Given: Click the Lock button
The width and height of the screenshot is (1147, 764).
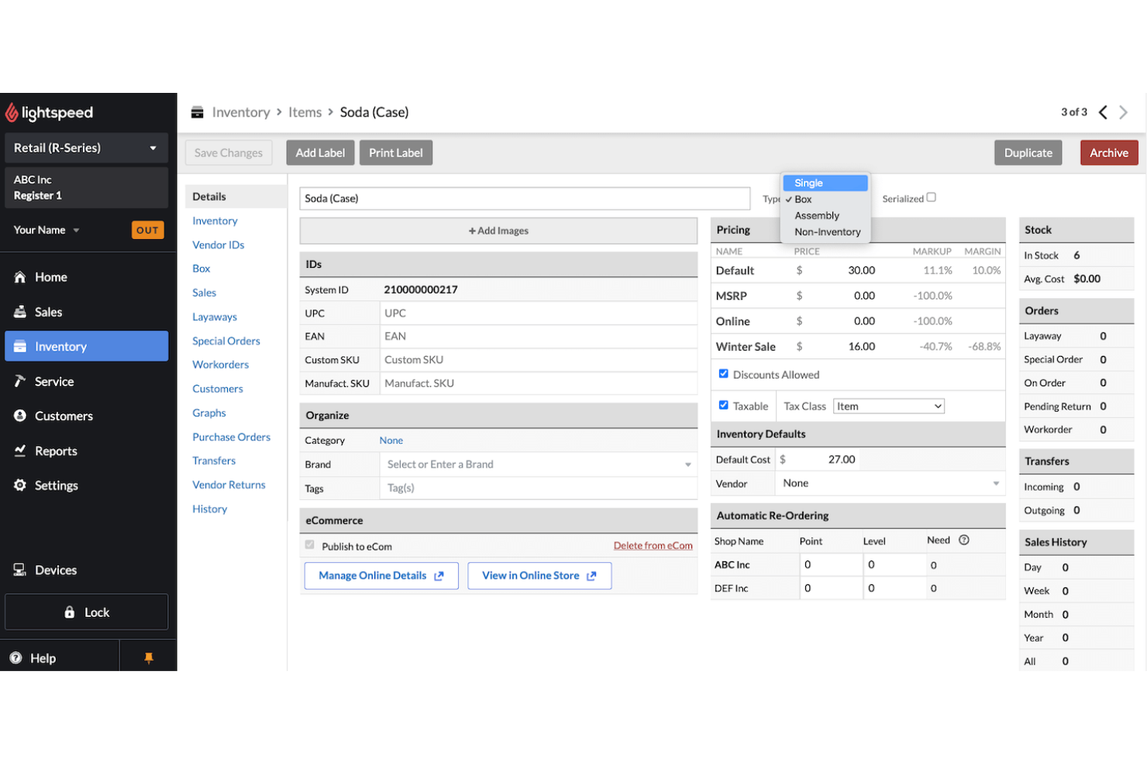Looking at the screenshot, I should (x=86, y=612).
